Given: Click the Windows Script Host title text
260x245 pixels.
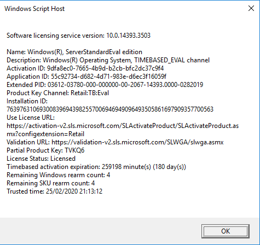Looking at the screenshot, I should [x=34, y=9].
